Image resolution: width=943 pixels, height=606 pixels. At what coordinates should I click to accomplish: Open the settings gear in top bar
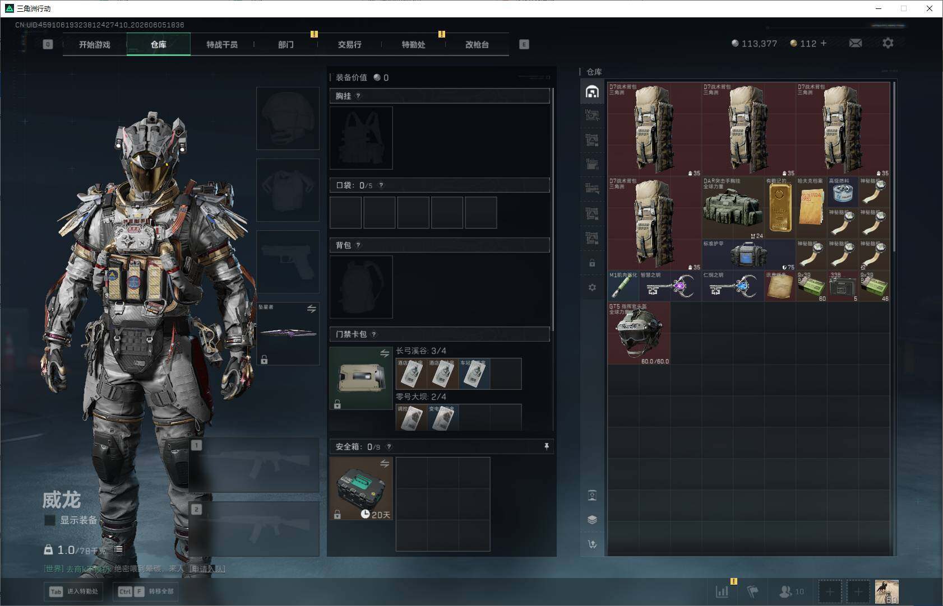[888, 43]
